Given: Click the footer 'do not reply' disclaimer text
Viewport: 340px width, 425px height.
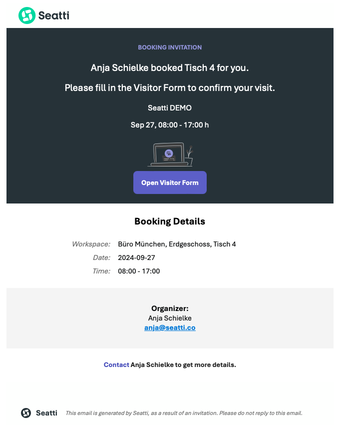Looking at the screenshot, I should [x=184, y=413].
